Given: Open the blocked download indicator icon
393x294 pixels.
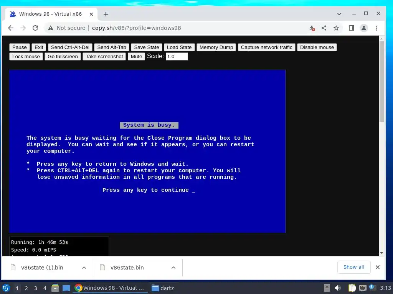Looking at the screenshot, I should tap(312, 28).
